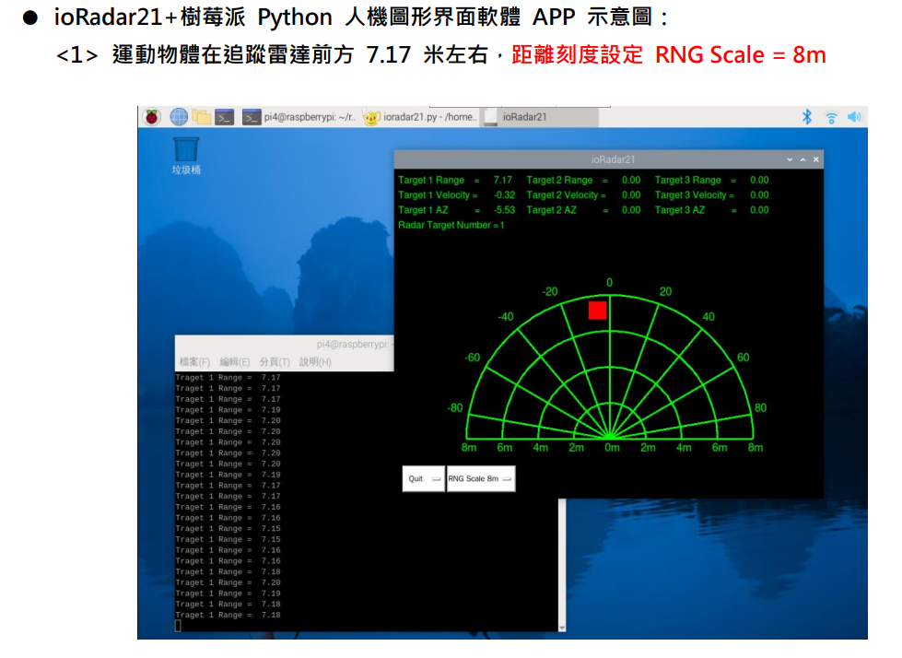Open the trash can desktop icon
This screenshot has height=658, width=902.
point(186,149)
